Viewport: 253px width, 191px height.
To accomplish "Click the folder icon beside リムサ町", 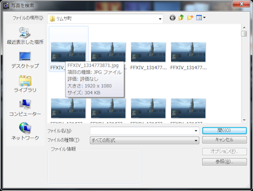I will (x=52, y=18).
